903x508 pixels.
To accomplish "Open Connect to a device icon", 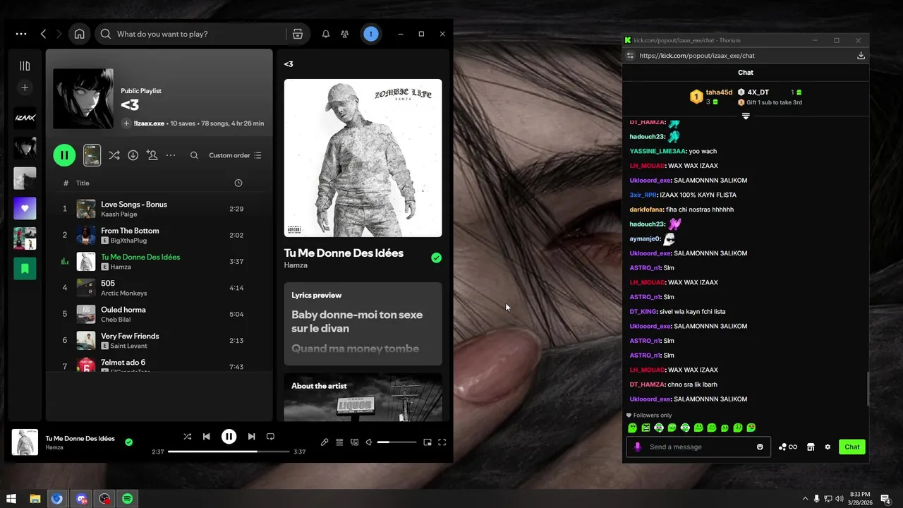I will click(x=355, y=442).
